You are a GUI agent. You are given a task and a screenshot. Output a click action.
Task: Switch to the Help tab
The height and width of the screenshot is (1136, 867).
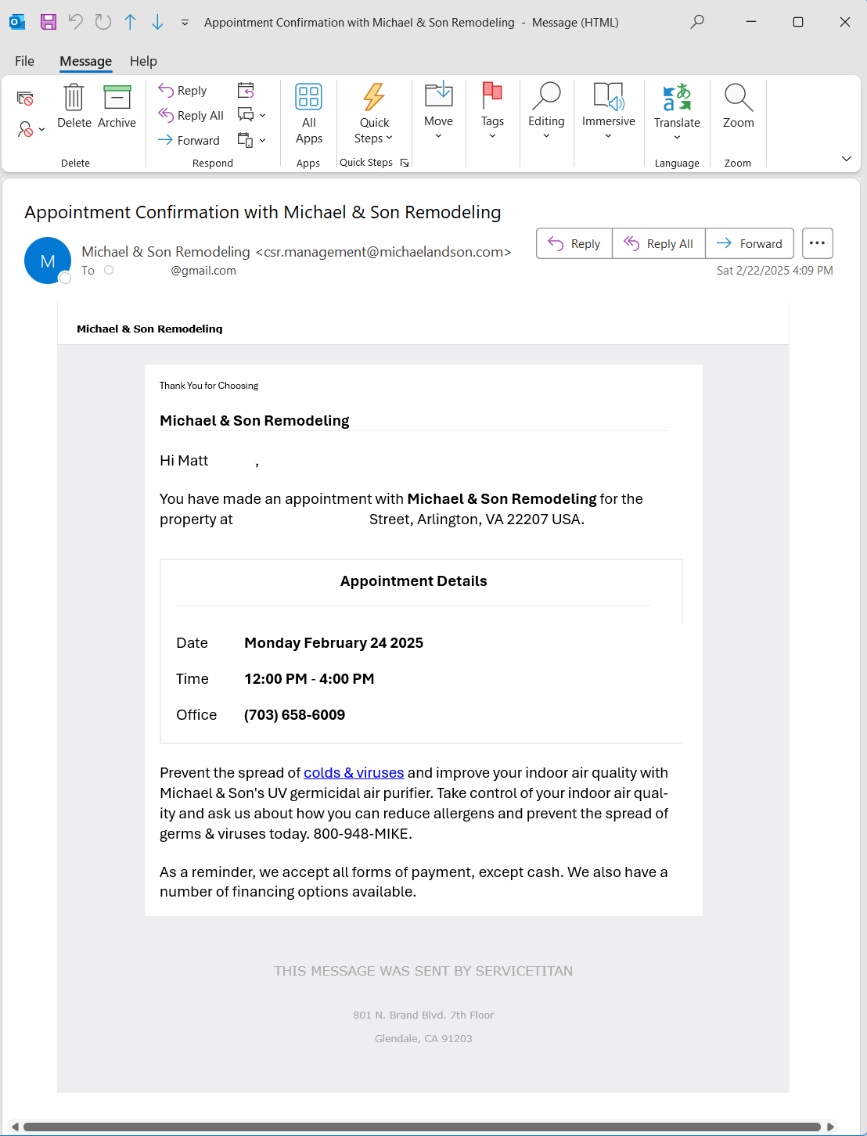tap(143, 61)
